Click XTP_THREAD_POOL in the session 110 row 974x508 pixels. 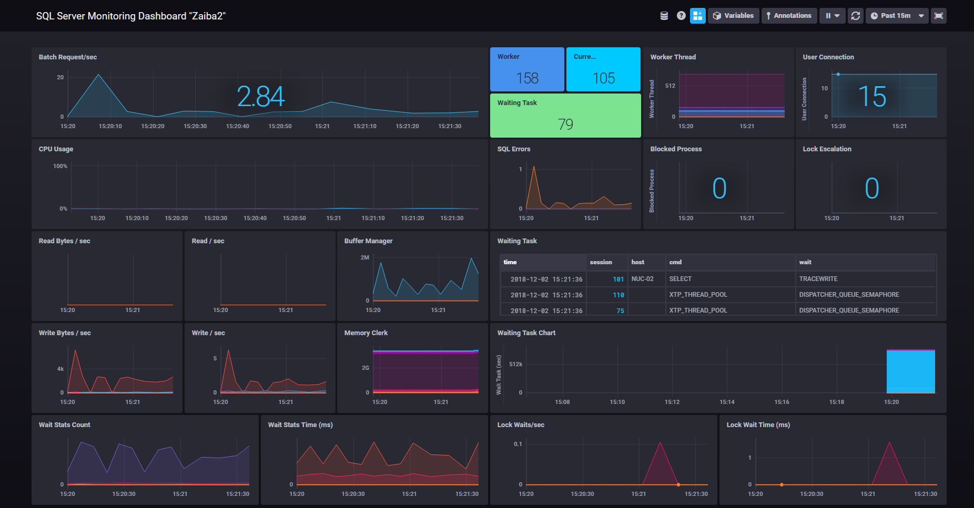[698, 295]
